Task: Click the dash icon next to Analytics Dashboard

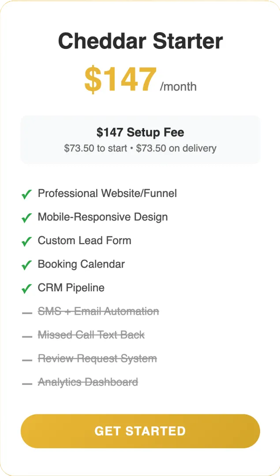Action: [x=27, y=384]
